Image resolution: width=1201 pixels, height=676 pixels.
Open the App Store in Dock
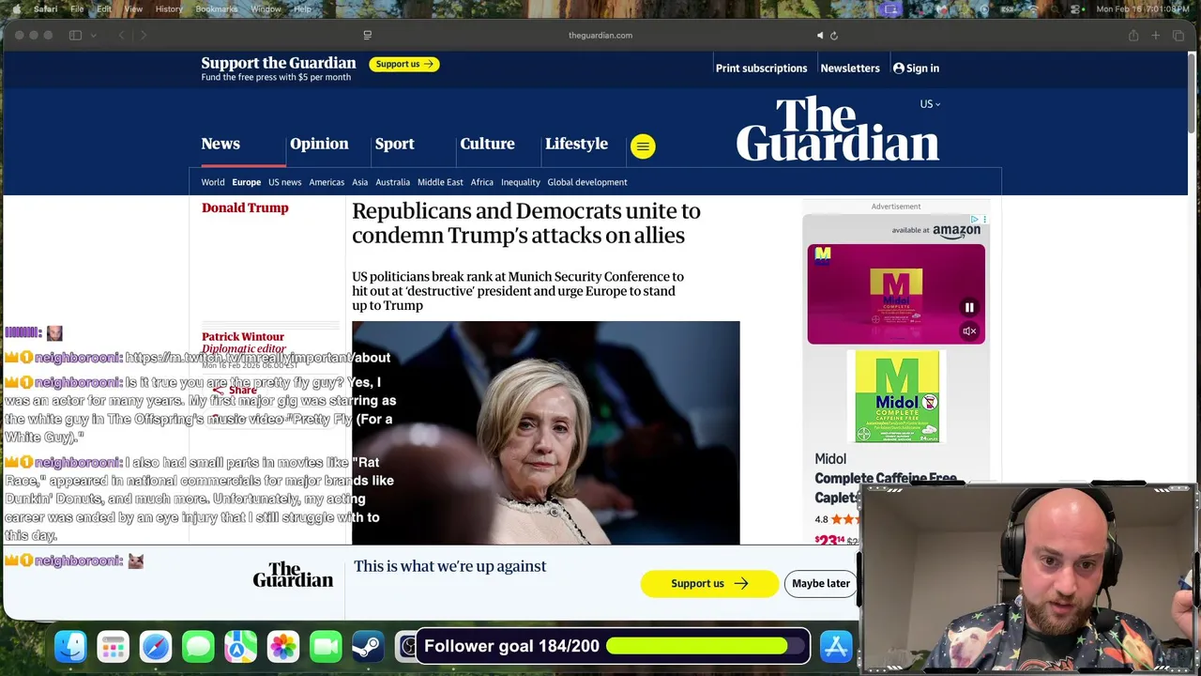pyautogui.click(x=835, y=647)
